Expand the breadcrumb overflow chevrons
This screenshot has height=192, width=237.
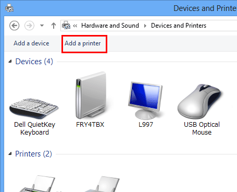coord(75,26)
